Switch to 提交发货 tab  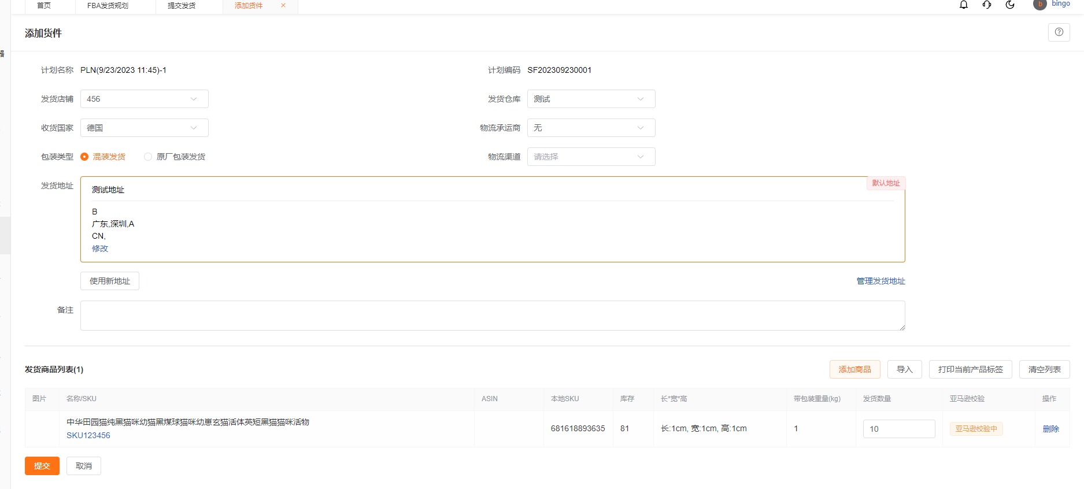[x=182, y=6]
